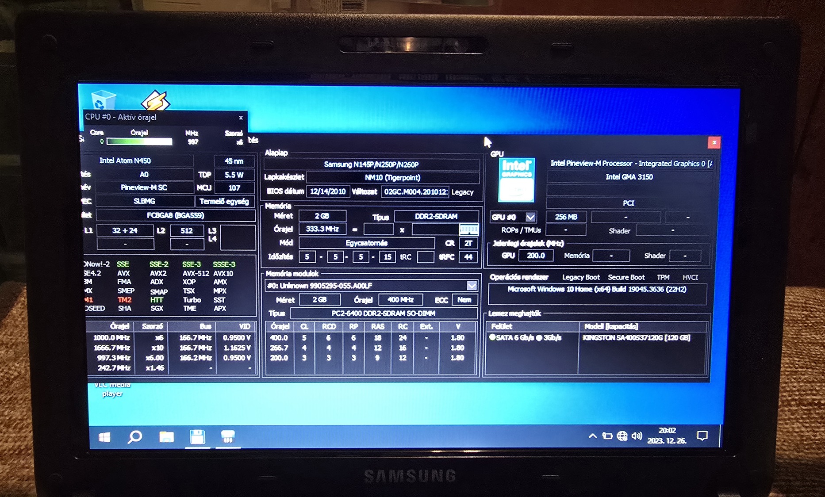Viewport: 825px width, 497px height.
Task: Open the Windows Start menu
Action: click(x=104, y=437)
